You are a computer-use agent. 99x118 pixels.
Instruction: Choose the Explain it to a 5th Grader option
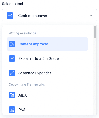pyautogui.click(x=39, y=58)
